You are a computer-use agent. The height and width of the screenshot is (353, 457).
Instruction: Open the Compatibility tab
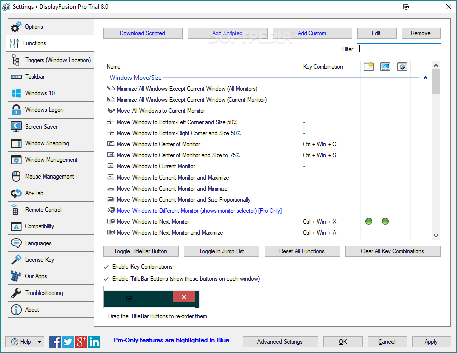51,226
